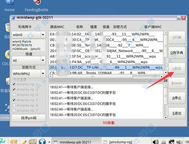This screenshot has height=144, width=189.
Task: Toggle the Aireplay-ng -5 checkbox
Action: (14, 100)
